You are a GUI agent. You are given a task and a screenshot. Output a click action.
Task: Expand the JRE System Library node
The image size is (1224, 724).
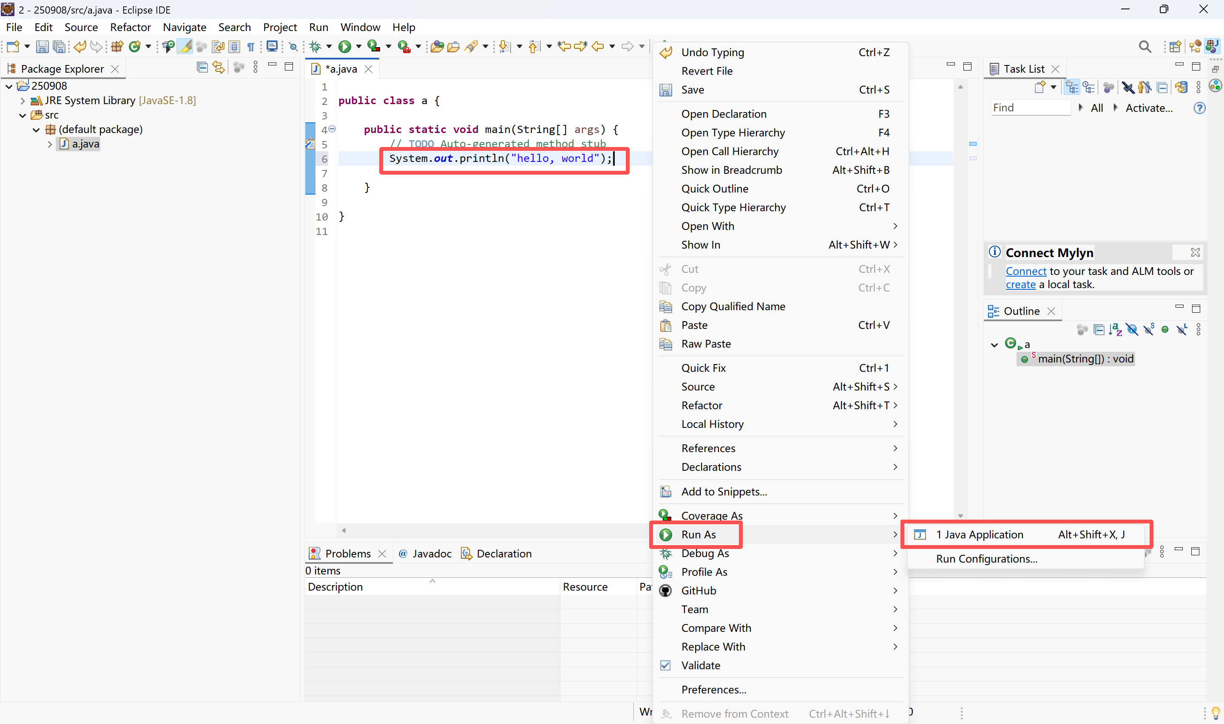[x=23, y=101]
